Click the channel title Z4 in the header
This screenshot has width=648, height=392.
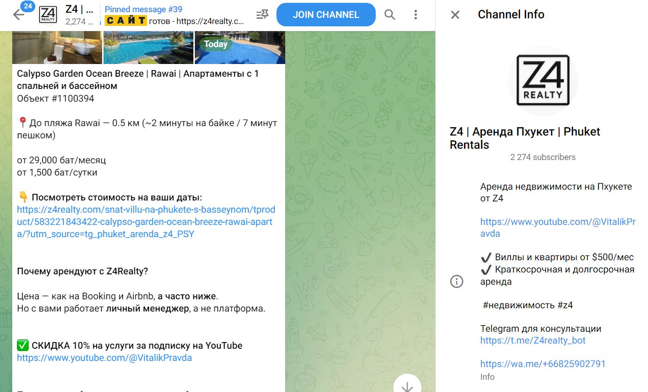coord(79,9)
